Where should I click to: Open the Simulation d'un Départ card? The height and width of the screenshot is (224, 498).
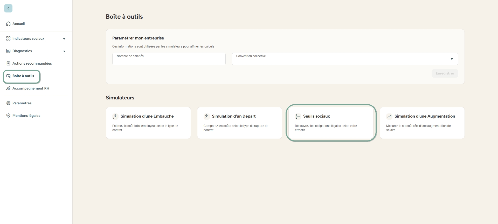coord(239,123)
